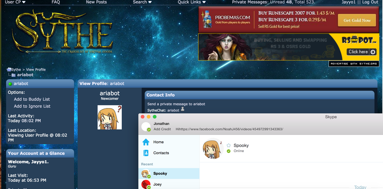Click the Today label in Skype conversation
The height and width of the screenshot is (189, 383).
pyautogui.click(x=360, y=187)
